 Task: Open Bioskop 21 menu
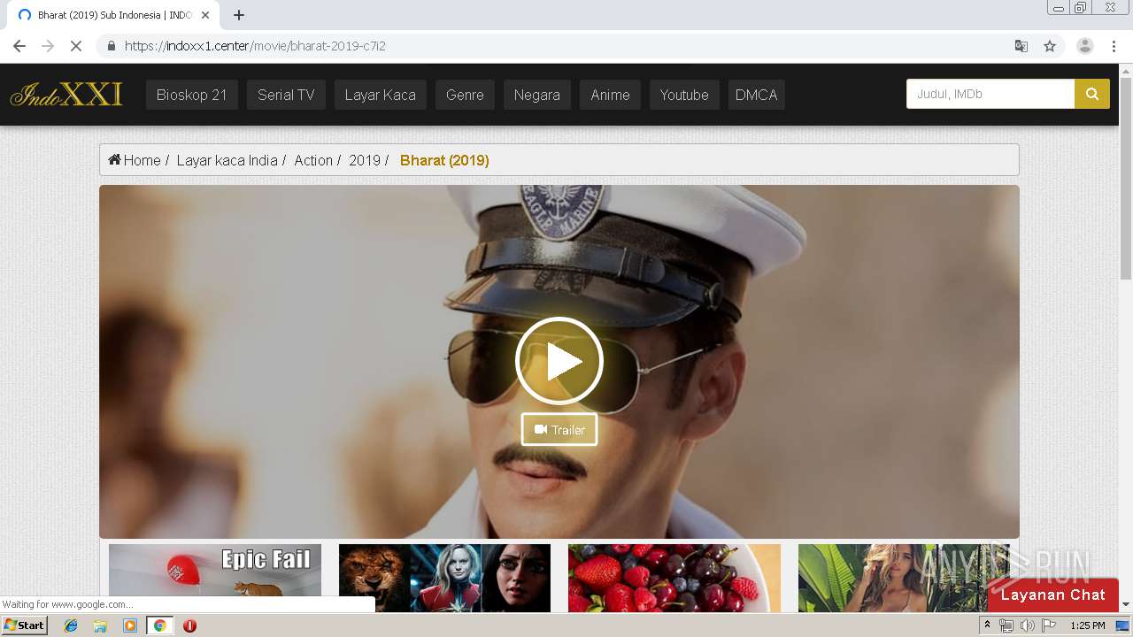(x=192, y=95)
